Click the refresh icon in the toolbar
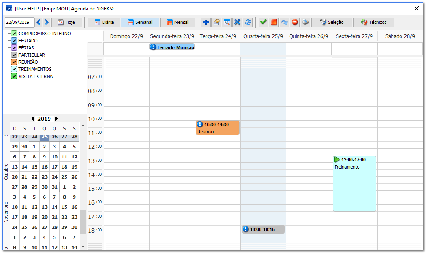The width and height of the screenshot is (433, 257). click(248, 22)
